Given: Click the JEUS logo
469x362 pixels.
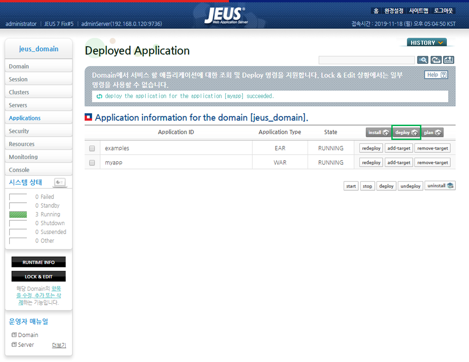Looking at the screenshot, I should click(227, 15).
